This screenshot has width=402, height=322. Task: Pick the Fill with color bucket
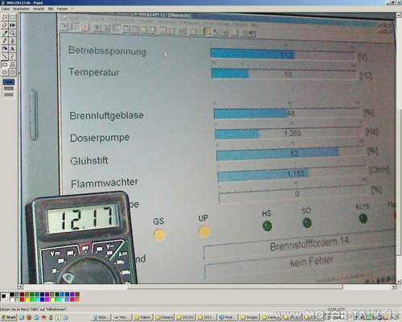[13, 25]
